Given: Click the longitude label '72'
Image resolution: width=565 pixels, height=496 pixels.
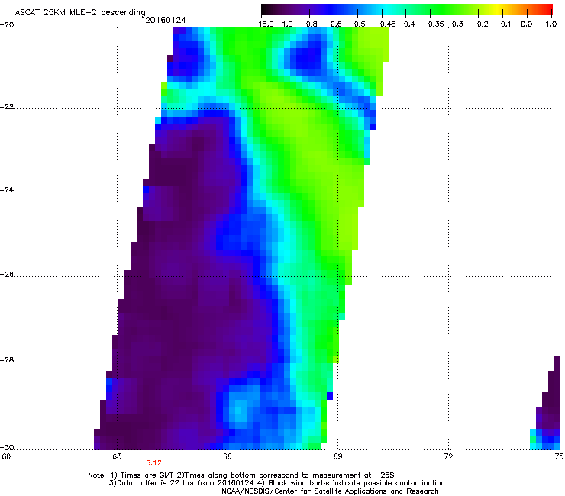Looking at the screenshot, I should [448, 456].
